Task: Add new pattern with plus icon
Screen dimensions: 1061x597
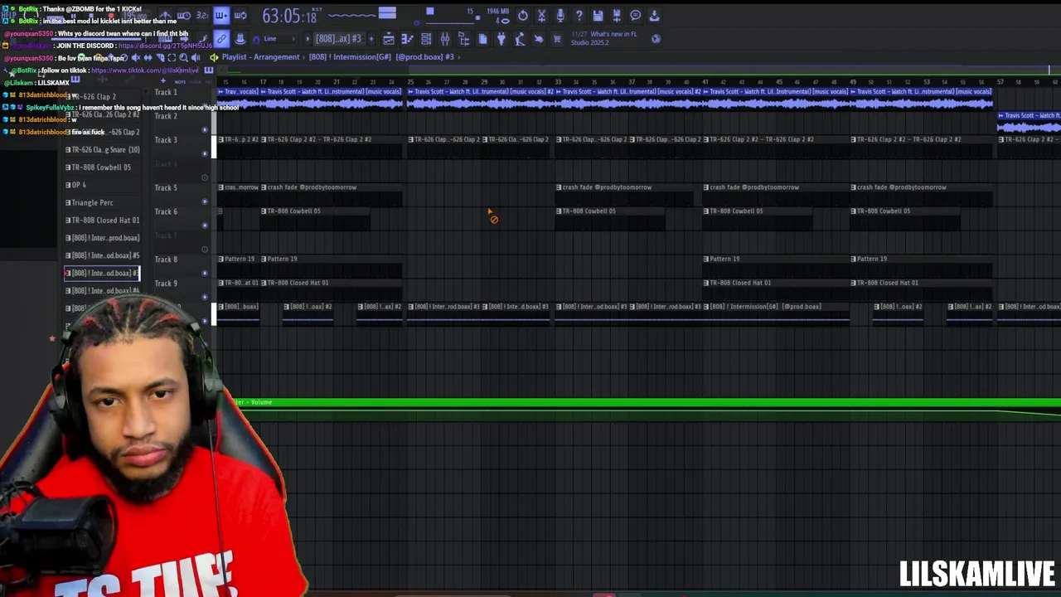Action: [371, 39]
